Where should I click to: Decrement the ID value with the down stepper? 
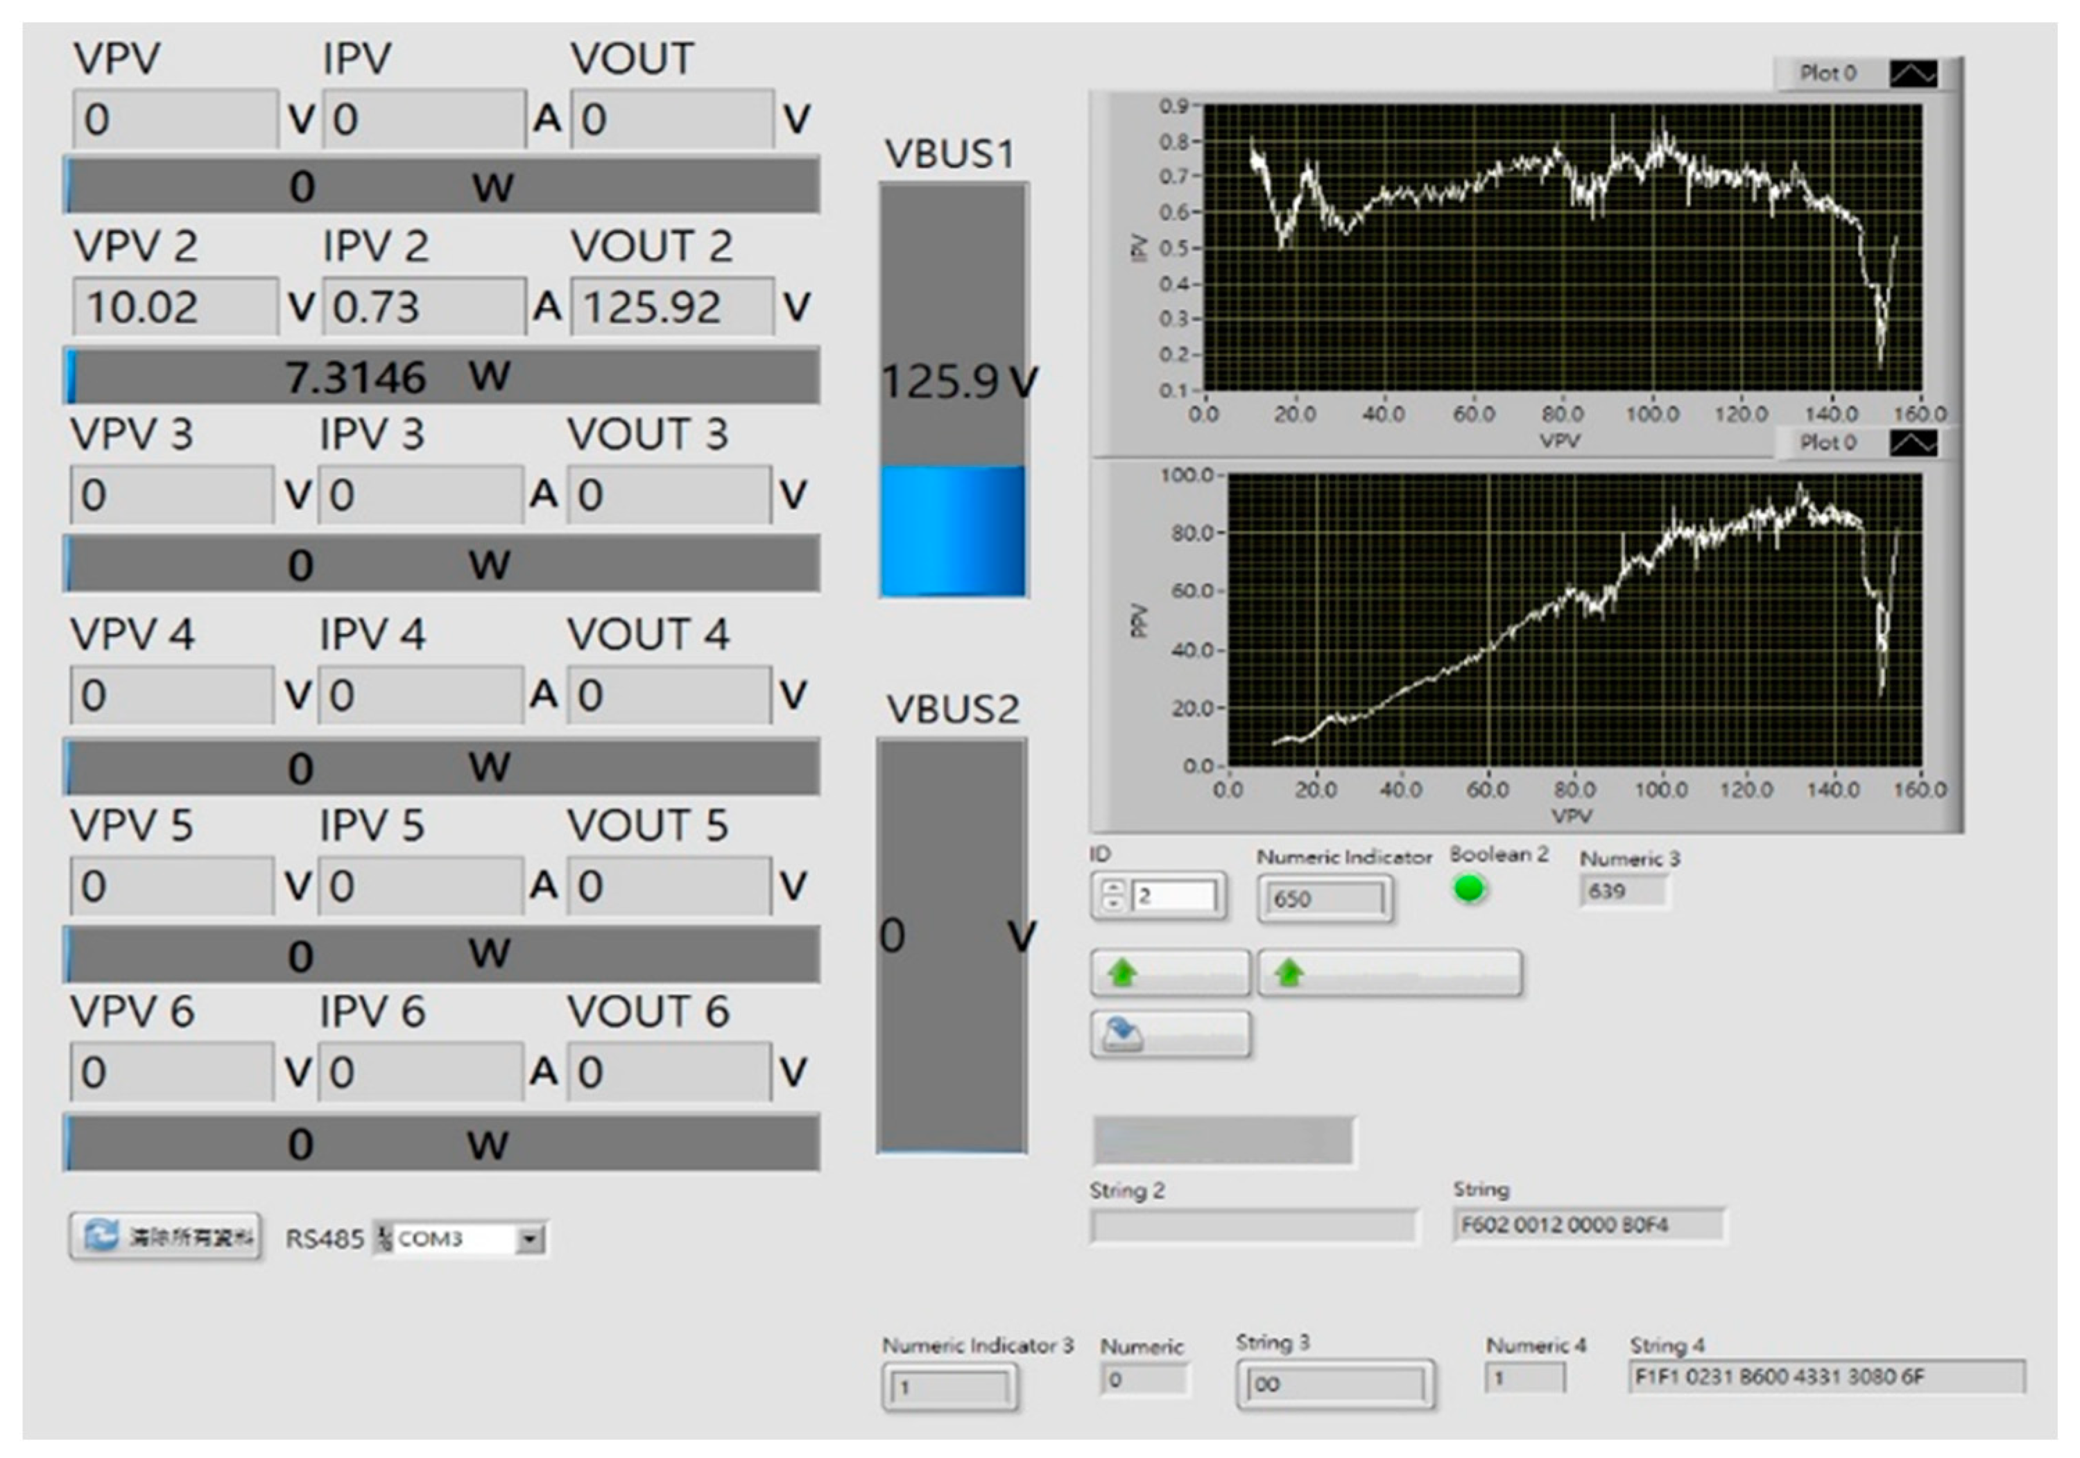point(1115,904)
